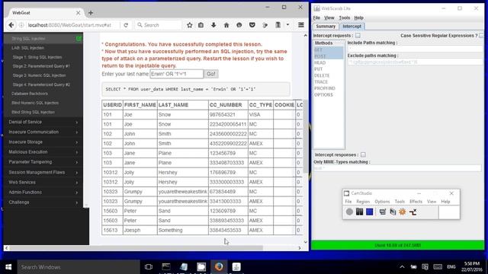This screenshot has height=274, width=488.
Task: Expand Admin Functions lesson category
Action: 43,193
